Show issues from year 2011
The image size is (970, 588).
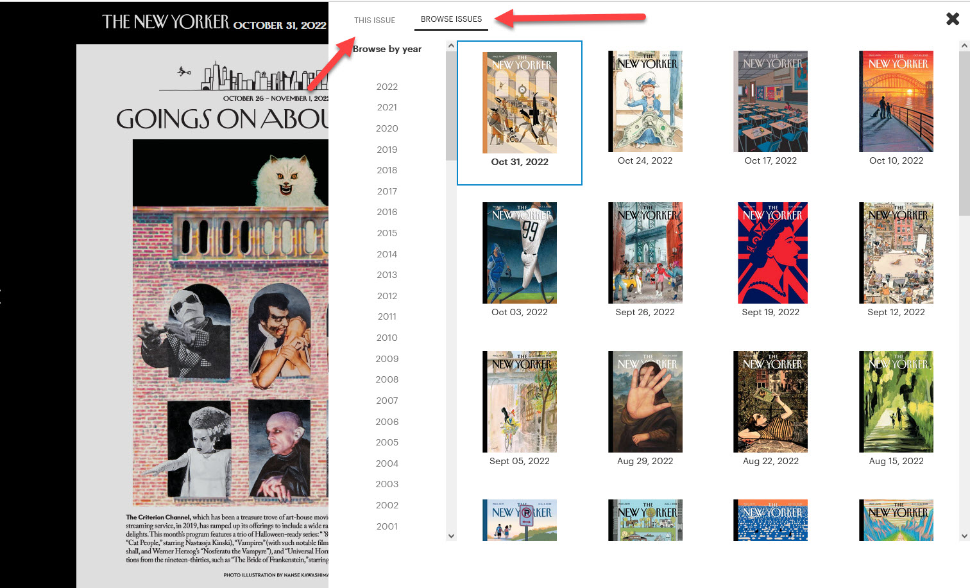coord(387,316)
